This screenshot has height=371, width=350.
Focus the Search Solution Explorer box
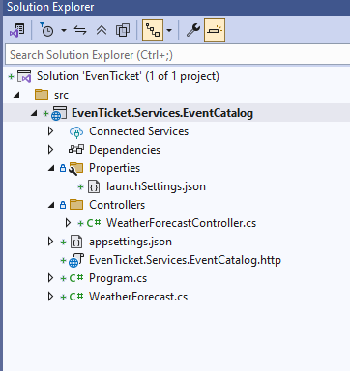(178, 55)
